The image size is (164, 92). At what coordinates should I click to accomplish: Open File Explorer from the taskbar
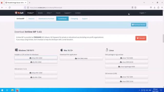[12, 90]
